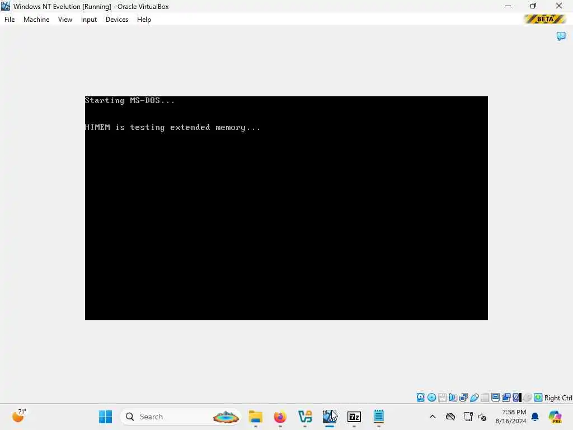Open the clock showing 7:38 PM
This screenshot has height=430, width=573.
511,417
